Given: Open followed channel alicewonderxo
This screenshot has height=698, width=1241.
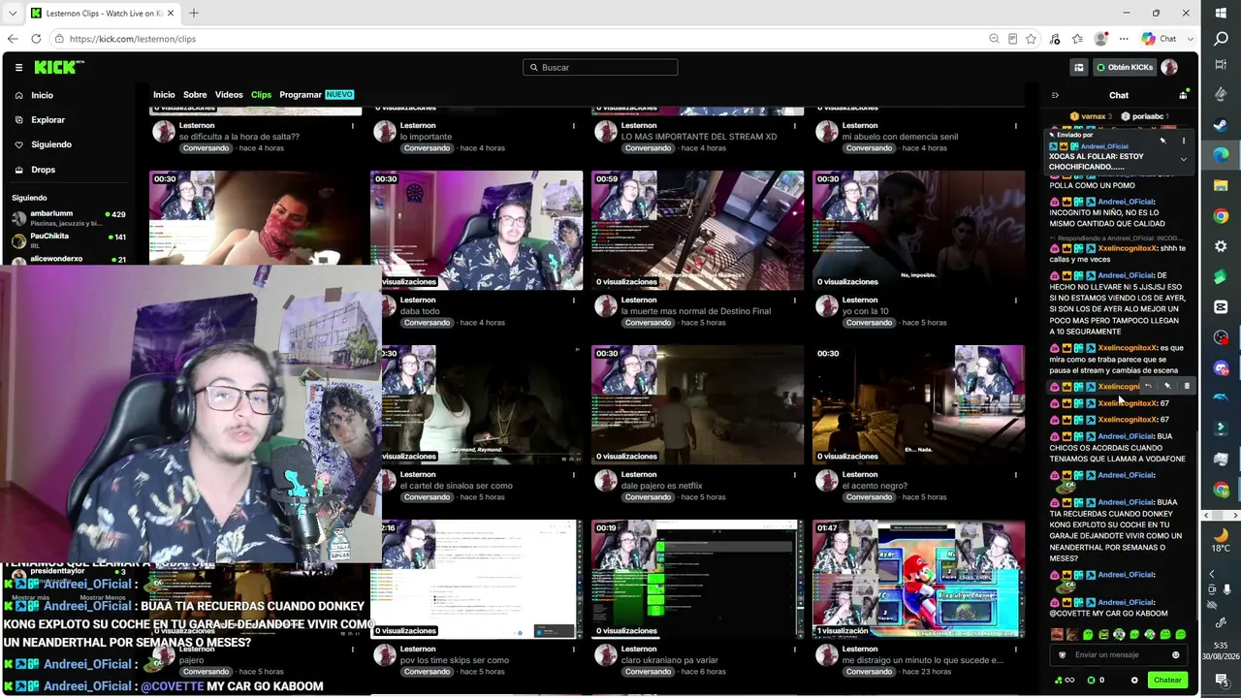Looking at the screenshot, I should click(68, 259).
